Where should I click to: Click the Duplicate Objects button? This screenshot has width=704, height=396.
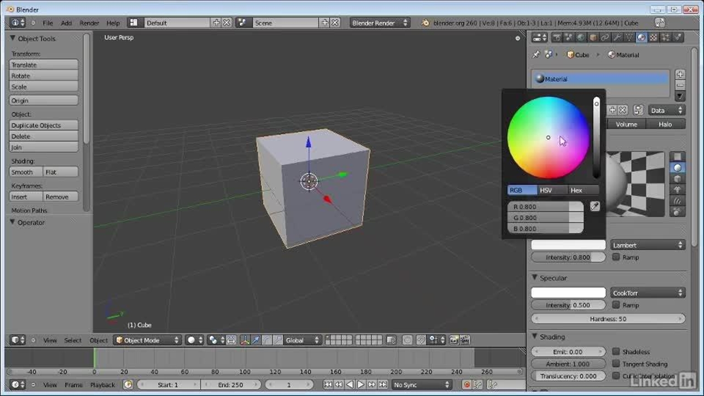(x=43, y=125)
